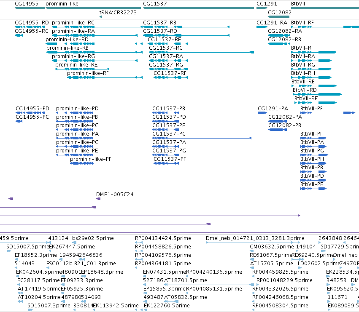Click transcript BtbVII-RI

[x=302, y=48]
